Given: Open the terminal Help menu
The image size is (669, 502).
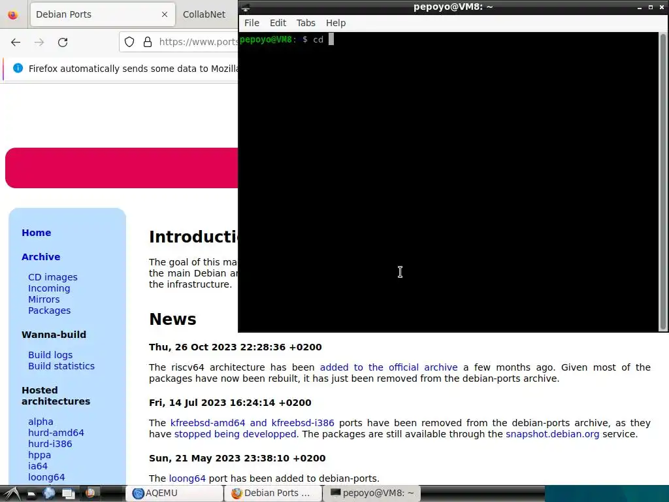Looking at the screenshot, I should tap(336, 23).
